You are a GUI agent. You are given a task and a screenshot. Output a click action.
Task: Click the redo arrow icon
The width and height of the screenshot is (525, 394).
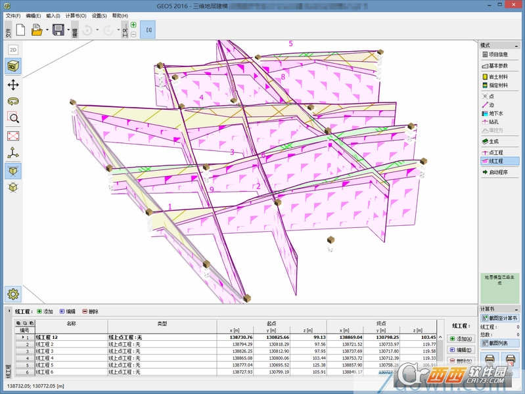point(108,30)
